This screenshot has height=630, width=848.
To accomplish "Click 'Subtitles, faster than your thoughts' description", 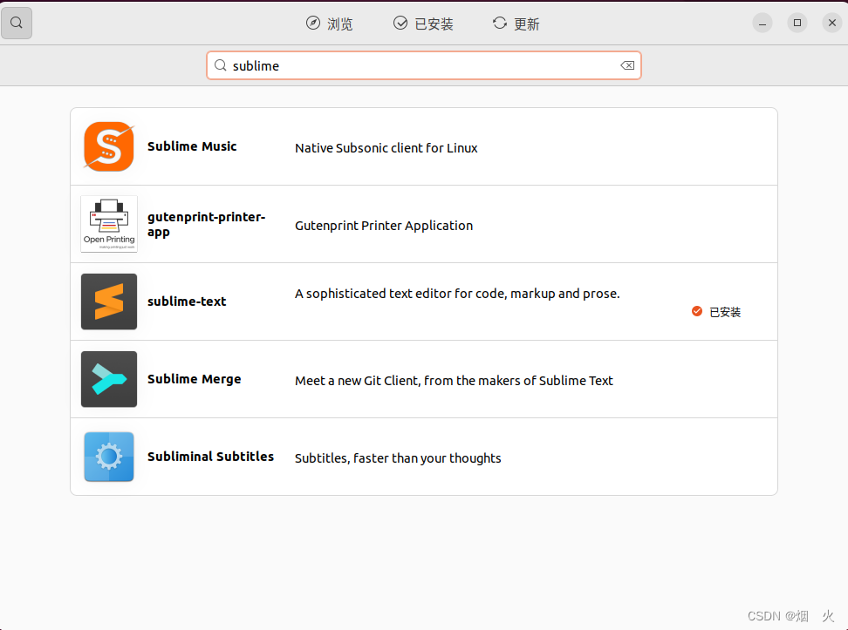I will 398,458.
